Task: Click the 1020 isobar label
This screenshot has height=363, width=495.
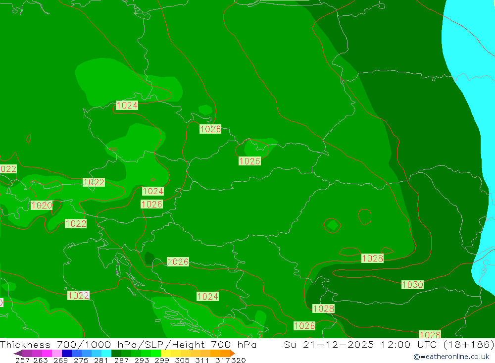Action: tap(42, 206)
